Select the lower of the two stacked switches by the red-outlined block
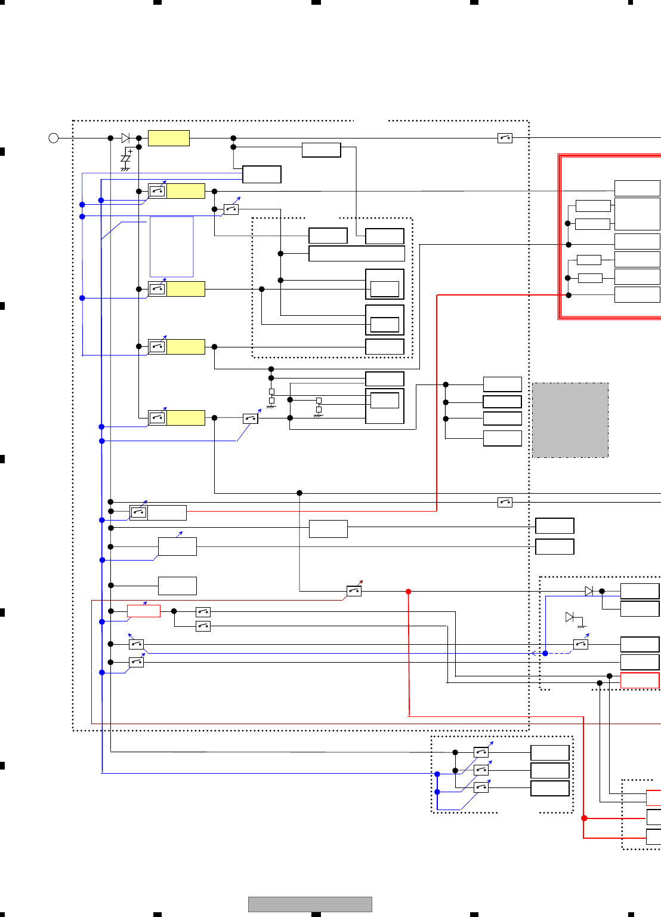This screenshot has width=661, height=917. tap(203, 626)
